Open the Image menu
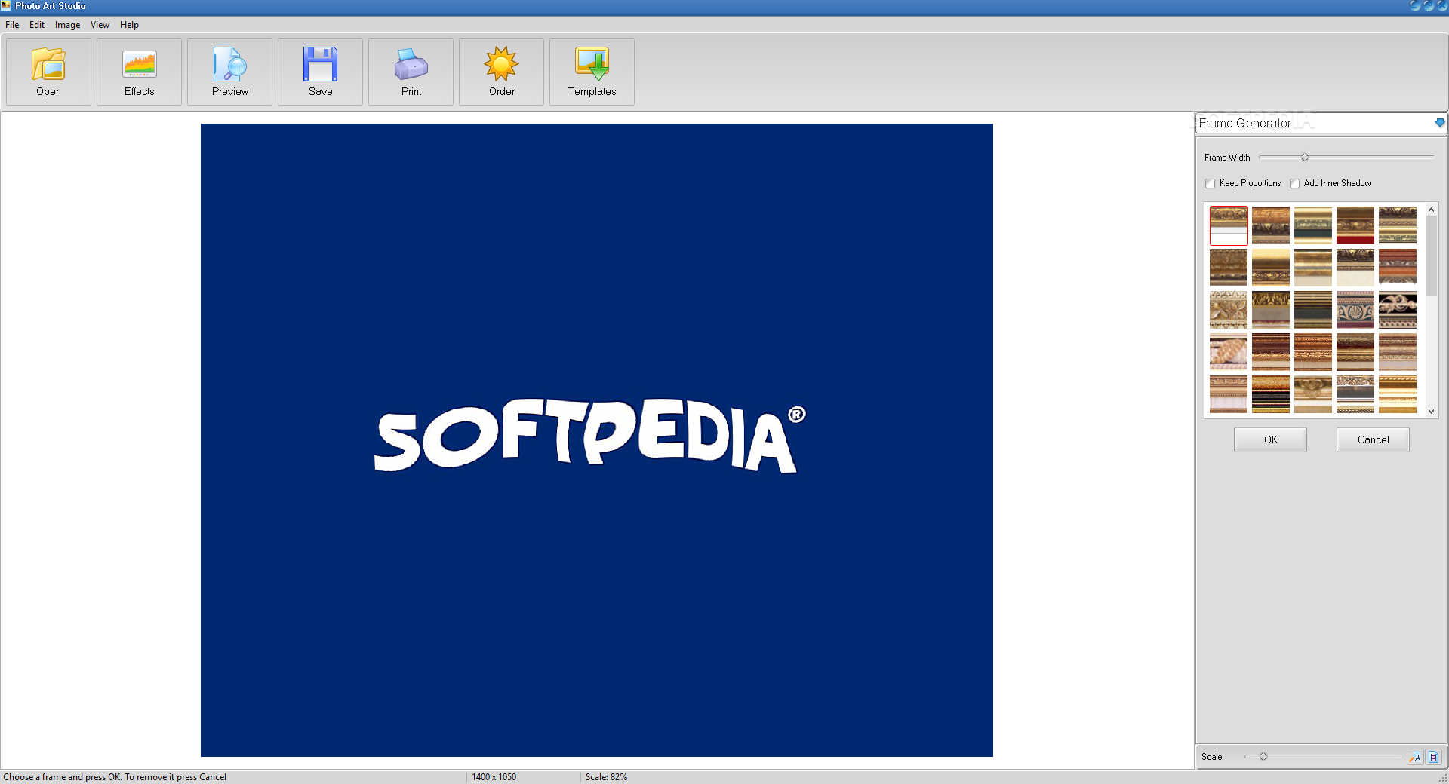This screenshot has height=784, width=1449. point(67,25)
